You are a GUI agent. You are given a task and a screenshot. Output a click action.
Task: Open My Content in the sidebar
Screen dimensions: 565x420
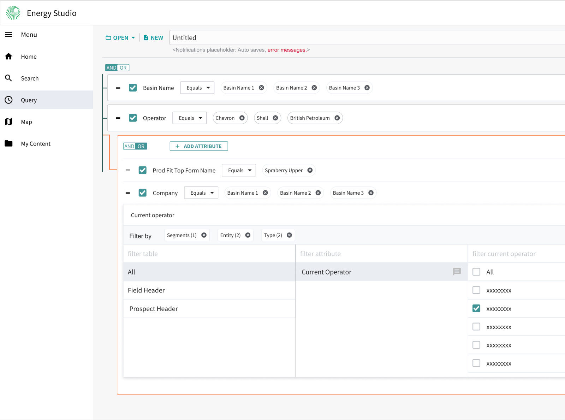(47, 144)
